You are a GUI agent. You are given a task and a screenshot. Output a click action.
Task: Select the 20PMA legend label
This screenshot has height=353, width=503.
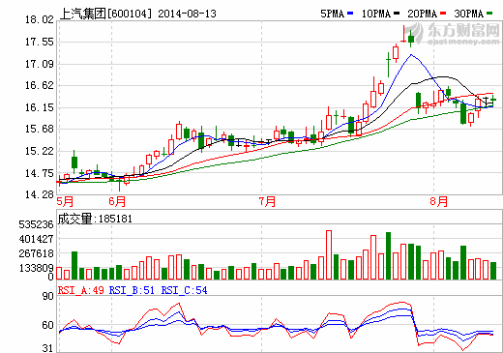click(423, 14)
